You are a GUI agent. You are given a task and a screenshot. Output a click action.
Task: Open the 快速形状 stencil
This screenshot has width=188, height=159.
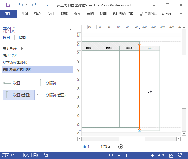(x=10, y=55)
